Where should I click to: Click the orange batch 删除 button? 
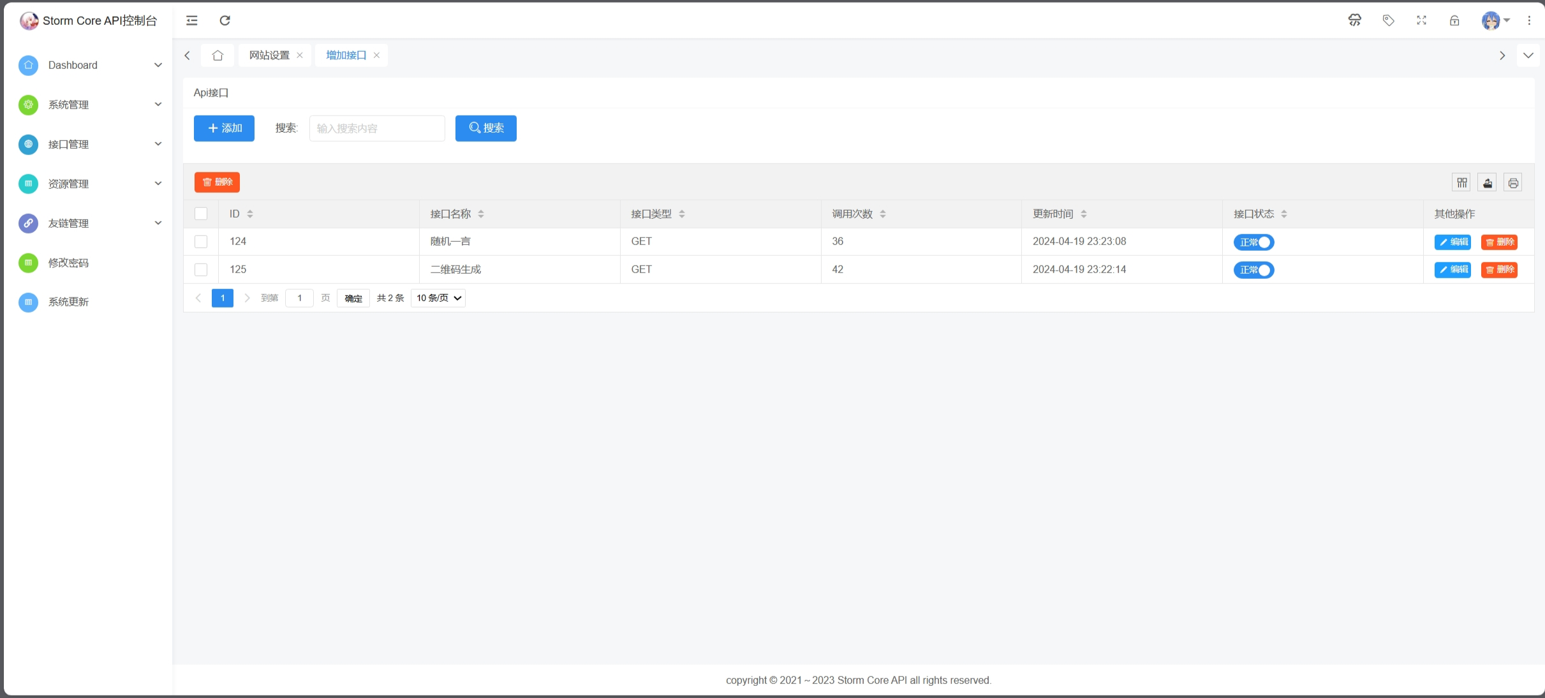[x=217, y=182]
